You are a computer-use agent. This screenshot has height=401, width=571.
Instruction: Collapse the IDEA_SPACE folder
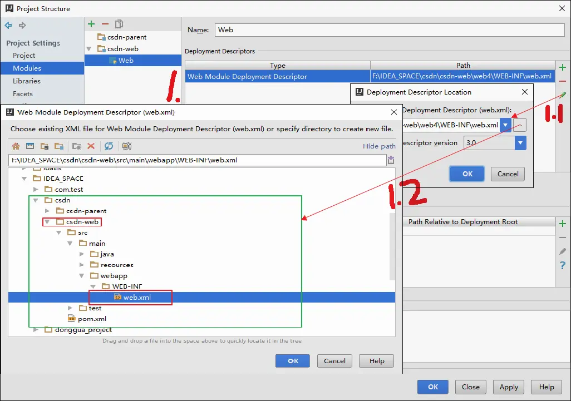[24, 179]
